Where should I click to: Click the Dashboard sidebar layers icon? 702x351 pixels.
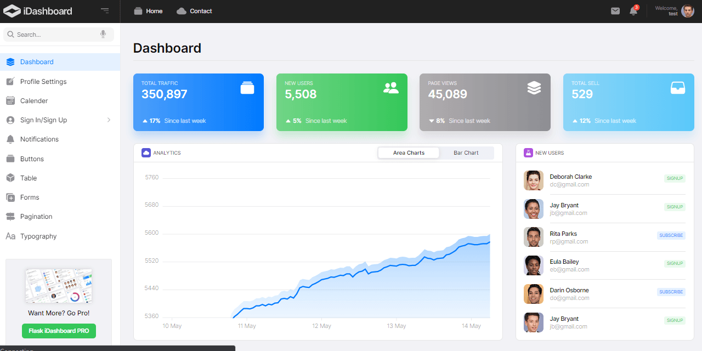(10, 62)
